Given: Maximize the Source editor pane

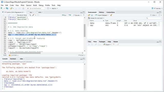Looking at the screenshot, I should click(x=84, y=13).
